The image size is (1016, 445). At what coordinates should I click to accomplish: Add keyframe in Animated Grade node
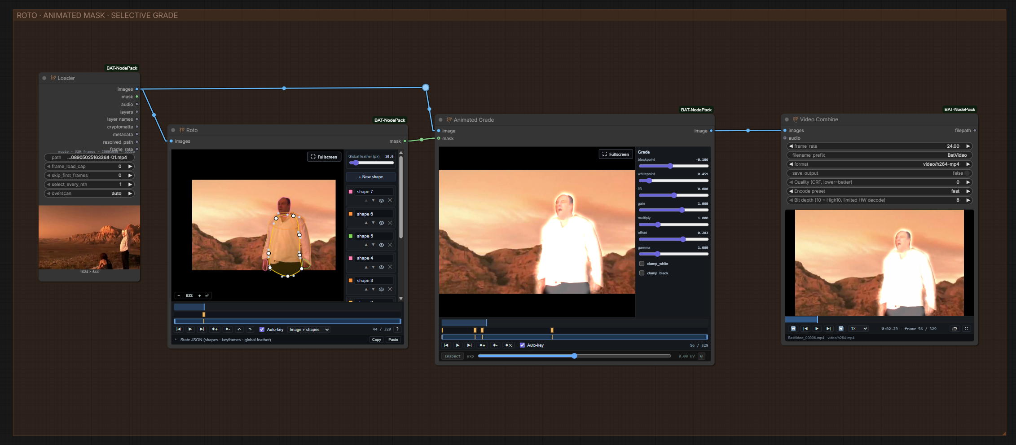482,345
